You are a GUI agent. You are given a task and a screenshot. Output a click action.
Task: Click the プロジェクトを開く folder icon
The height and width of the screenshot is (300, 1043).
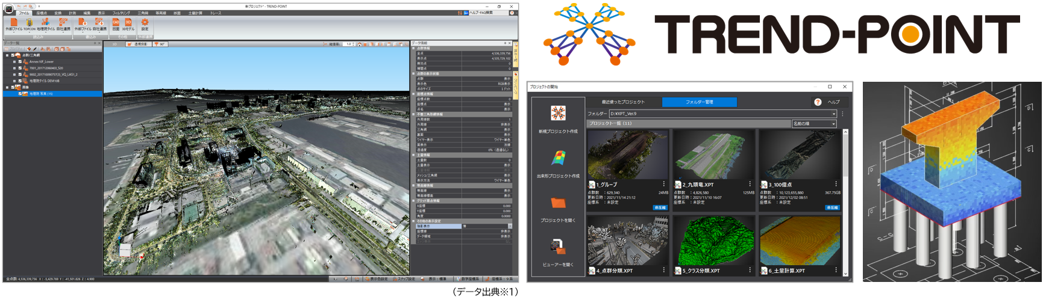click(558, 203)
